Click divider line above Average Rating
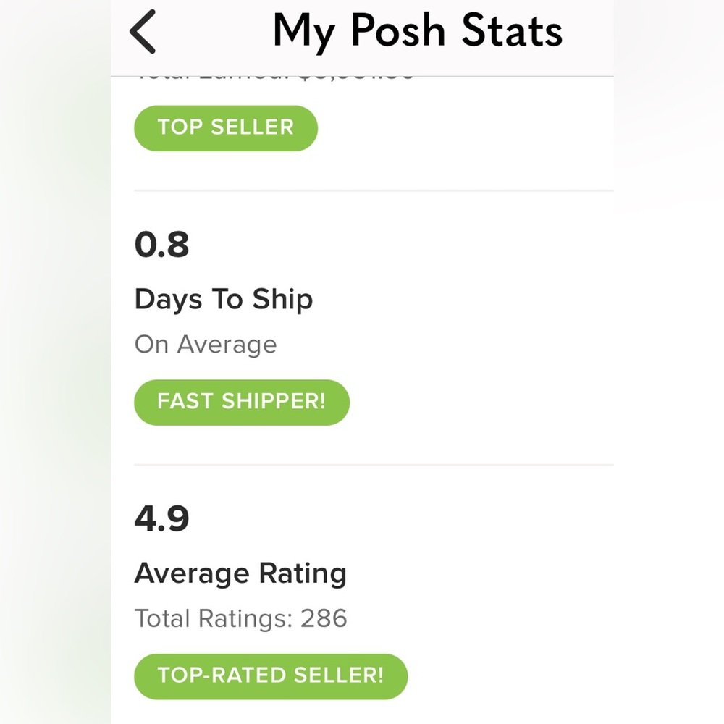Image resolution: width=724 pixels, height=724 pixels. 374,465
